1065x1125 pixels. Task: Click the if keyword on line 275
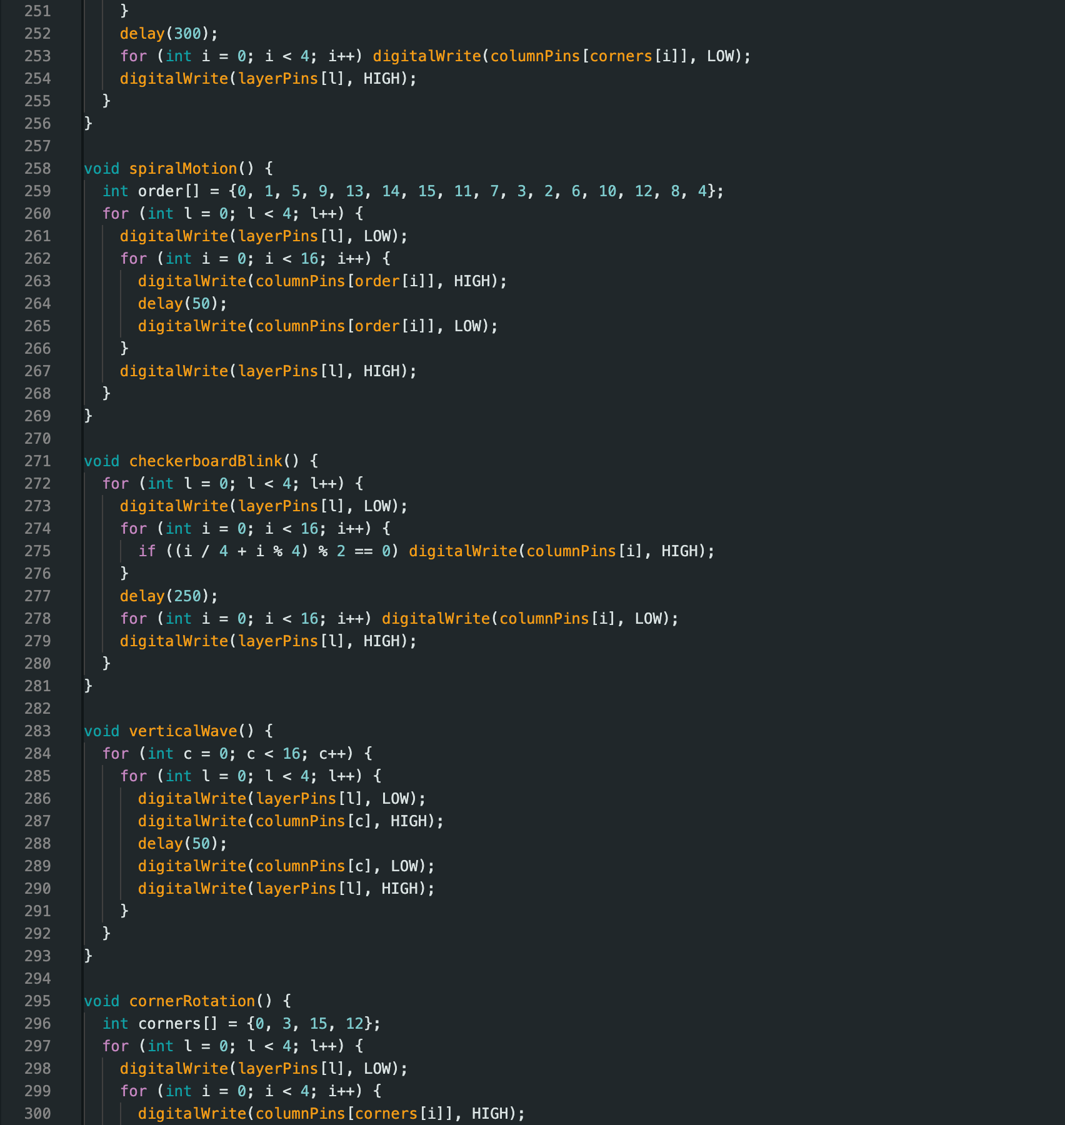click(147, 551)
